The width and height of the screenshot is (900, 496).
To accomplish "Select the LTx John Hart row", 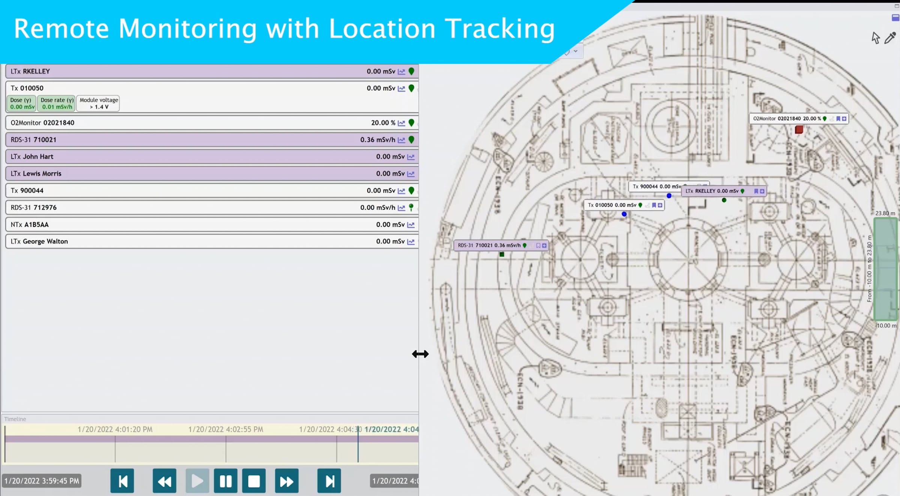I will (212, 157).
